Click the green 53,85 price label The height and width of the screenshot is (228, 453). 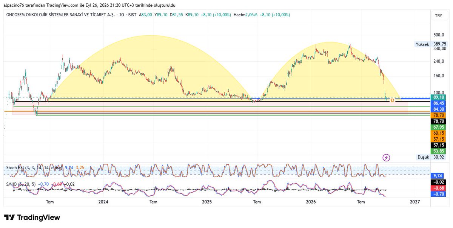(x=438, y=151)
